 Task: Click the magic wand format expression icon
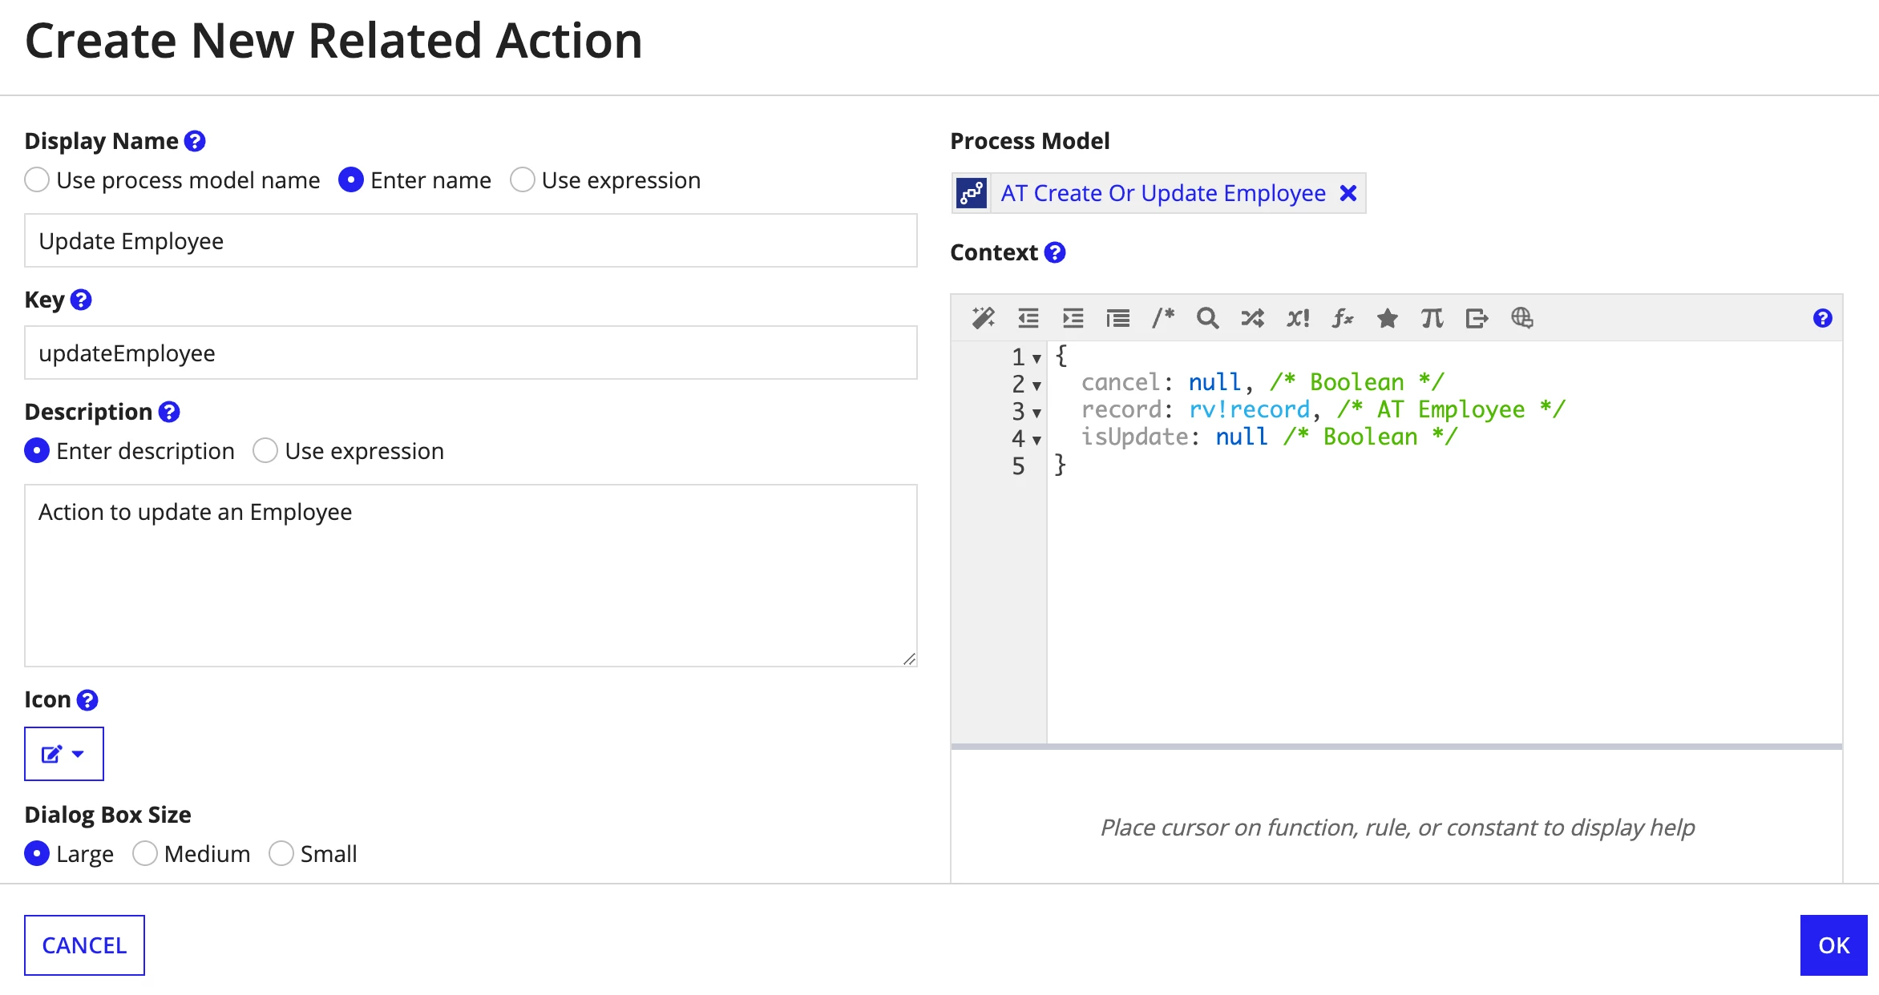983,318
